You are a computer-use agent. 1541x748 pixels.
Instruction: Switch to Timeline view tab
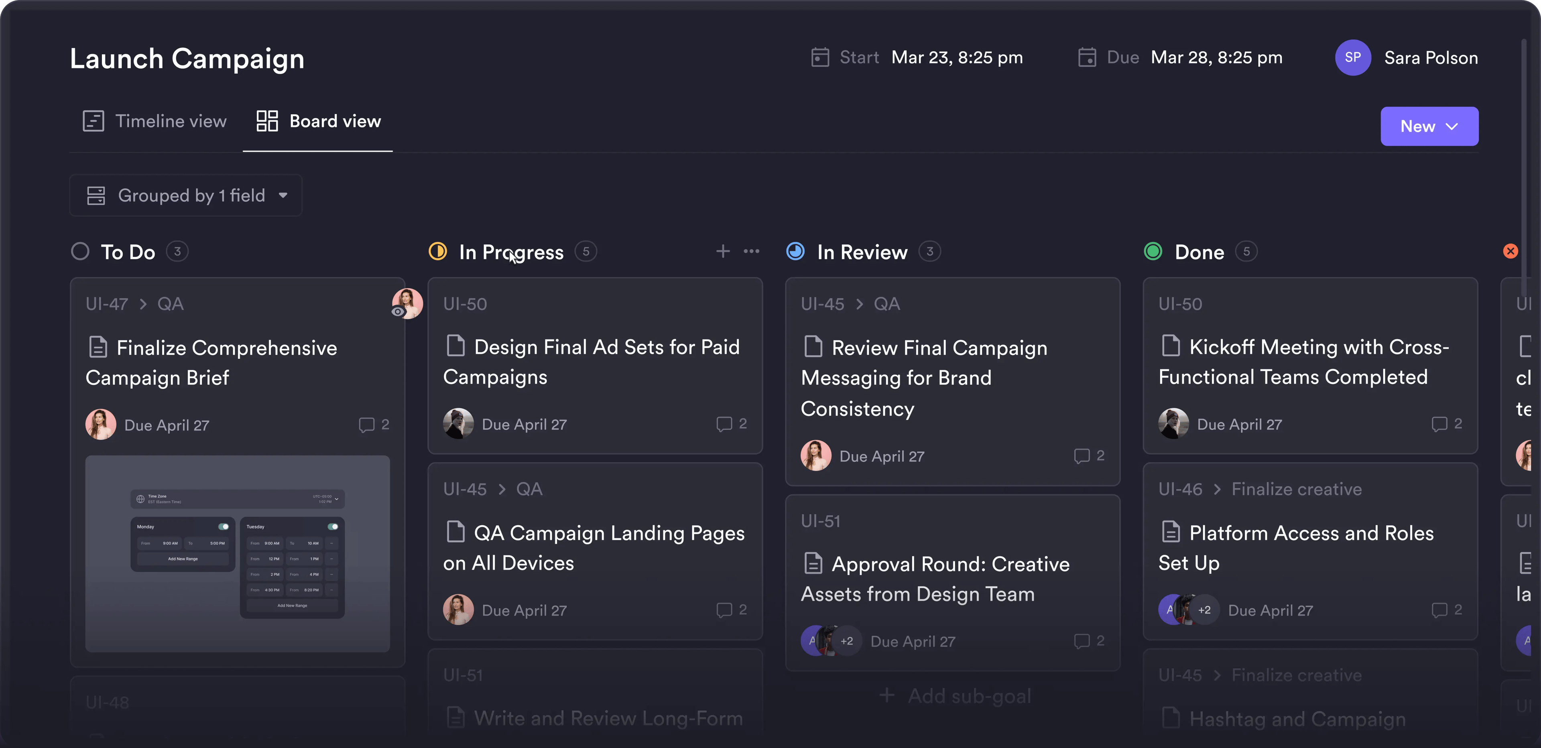[x=155, y=122]
